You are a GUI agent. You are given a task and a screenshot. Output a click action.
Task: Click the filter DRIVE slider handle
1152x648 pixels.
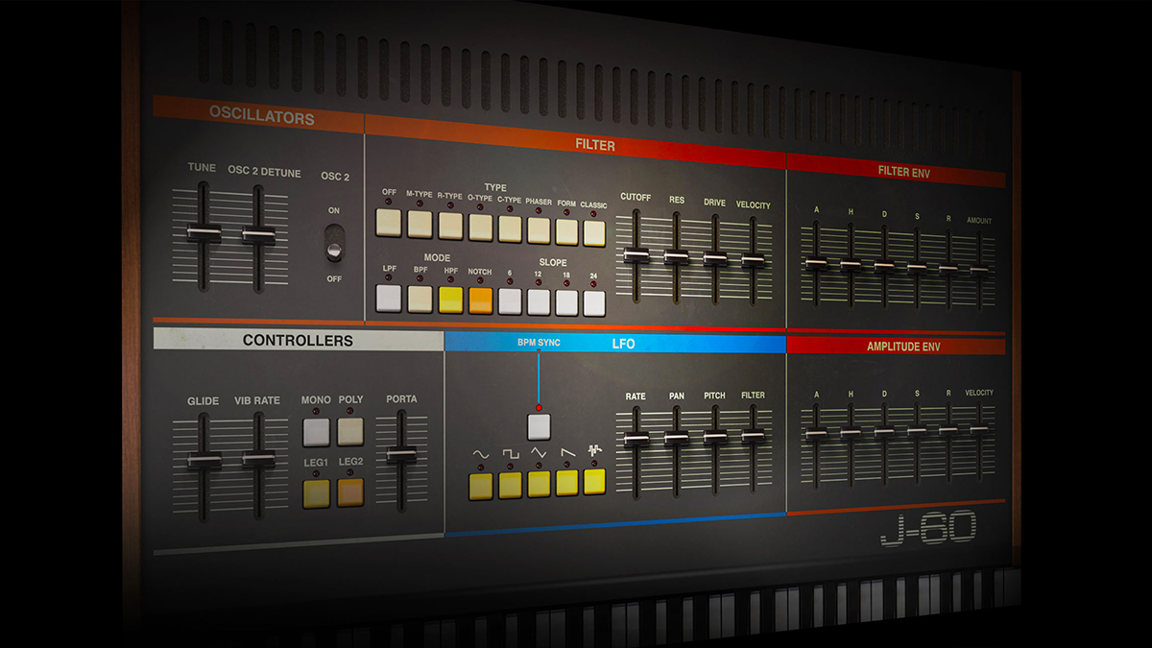715,259
